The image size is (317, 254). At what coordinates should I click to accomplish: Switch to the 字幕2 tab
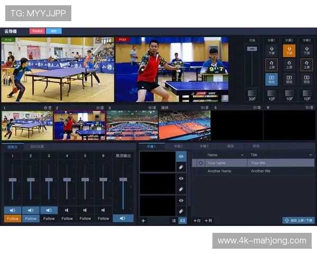(x=178, y=146)
